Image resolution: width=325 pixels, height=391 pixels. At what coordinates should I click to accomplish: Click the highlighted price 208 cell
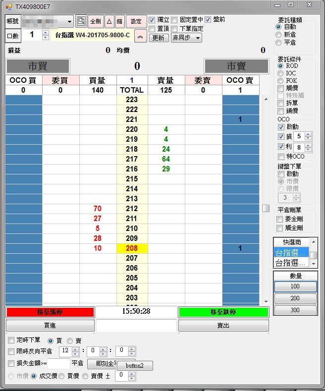(x=132, y=248)
